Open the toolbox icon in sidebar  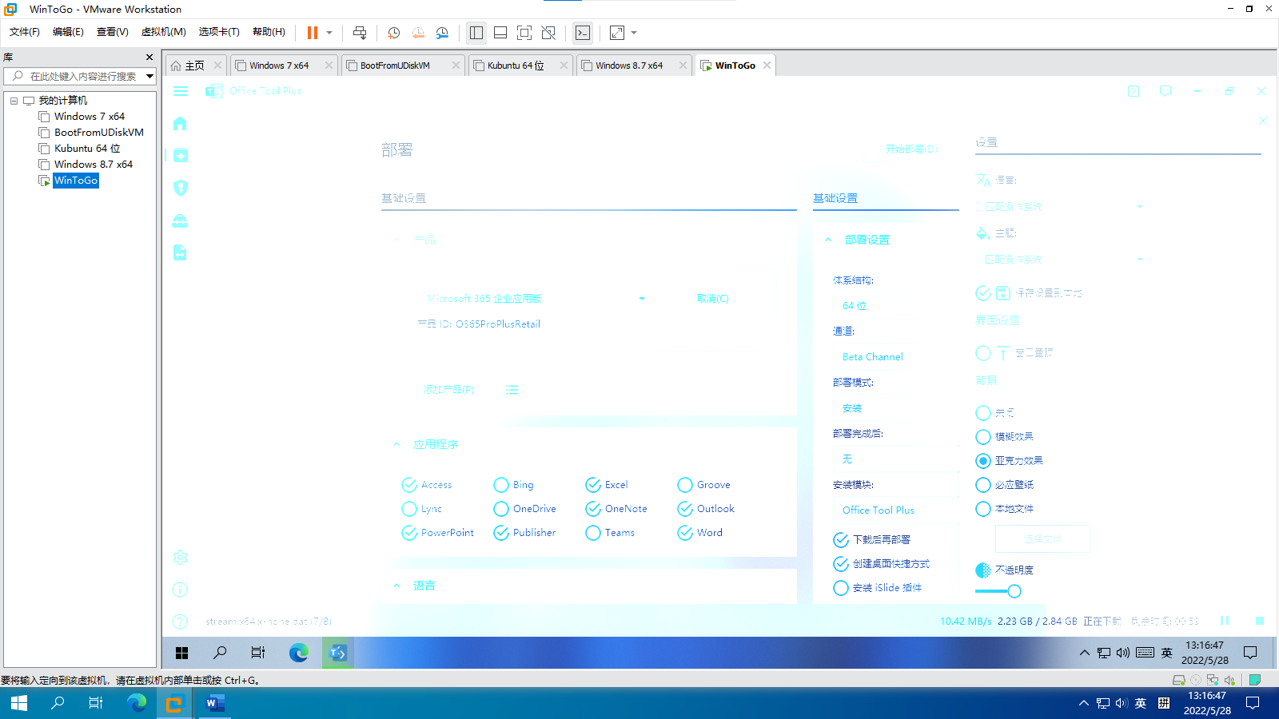click(x=180, y=220)
